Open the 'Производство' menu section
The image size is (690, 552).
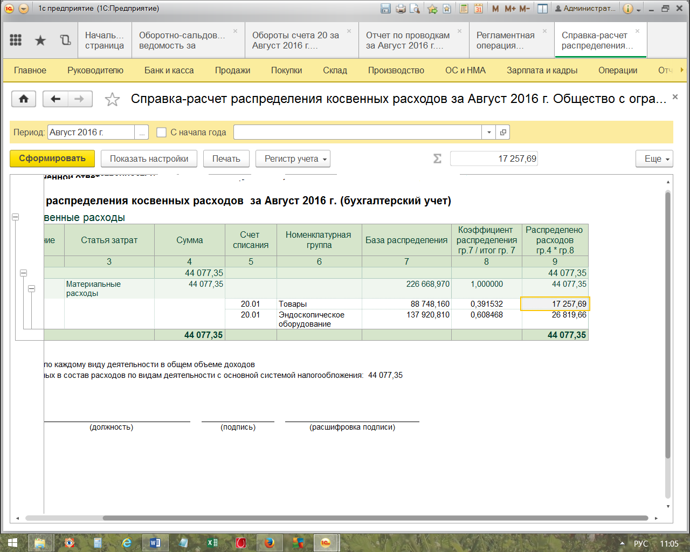pos(396,70)
